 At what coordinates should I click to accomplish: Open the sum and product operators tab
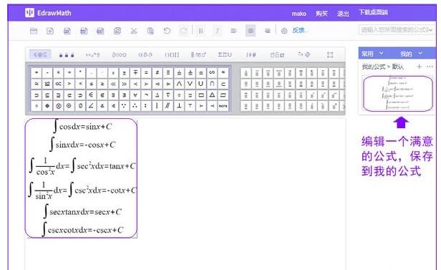click(x=225, y=54)
